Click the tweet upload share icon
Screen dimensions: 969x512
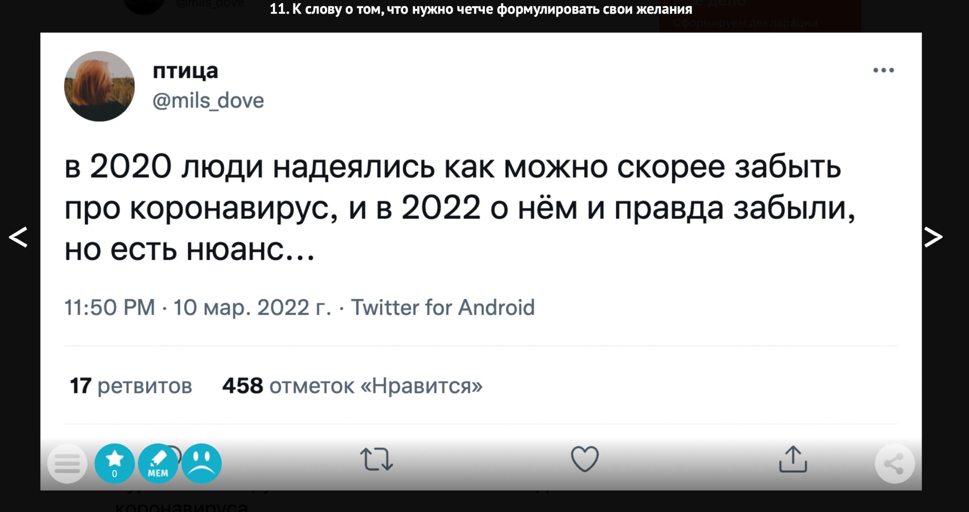coord(793,459)
